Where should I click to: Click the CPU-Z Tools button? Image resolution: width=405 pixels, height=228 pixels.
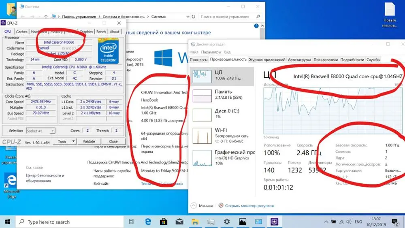pos(62,141)
